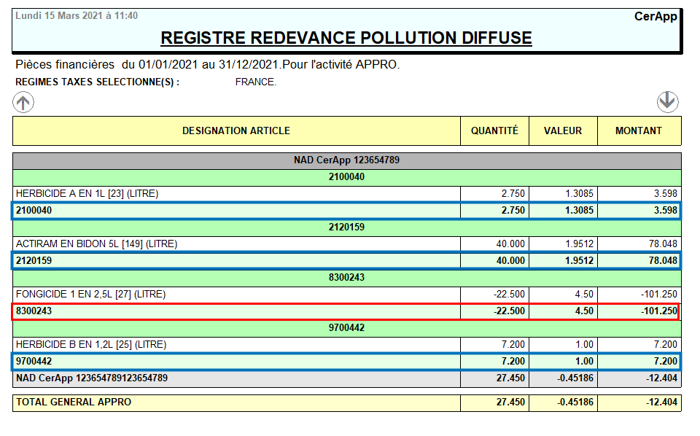Viewport: 700px width, 436px height.
Task: Select the red-outlined 8300243 subtotal row
Action: coord(346,311)
